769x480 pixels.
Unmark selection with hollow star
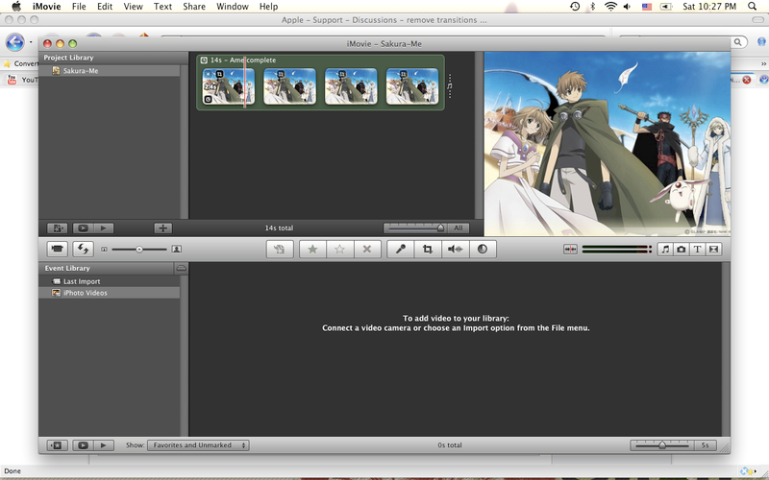[x=338, y=249]
